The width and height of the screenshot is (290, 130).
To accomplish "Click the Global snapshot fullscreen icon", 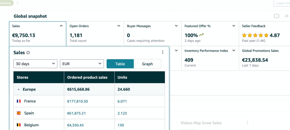I will (276, 16).
